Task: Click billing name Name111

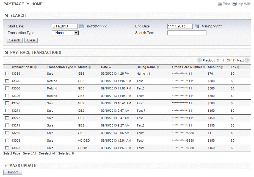Action: point(143,74)
